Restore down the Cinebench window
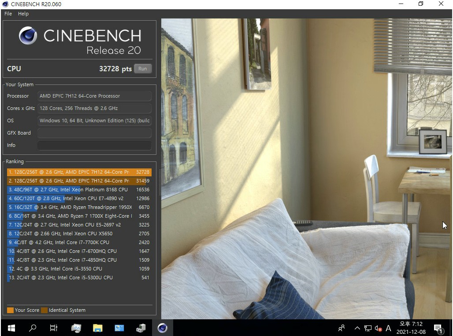This screenshot has height=336, width=453. coord(421,4)
